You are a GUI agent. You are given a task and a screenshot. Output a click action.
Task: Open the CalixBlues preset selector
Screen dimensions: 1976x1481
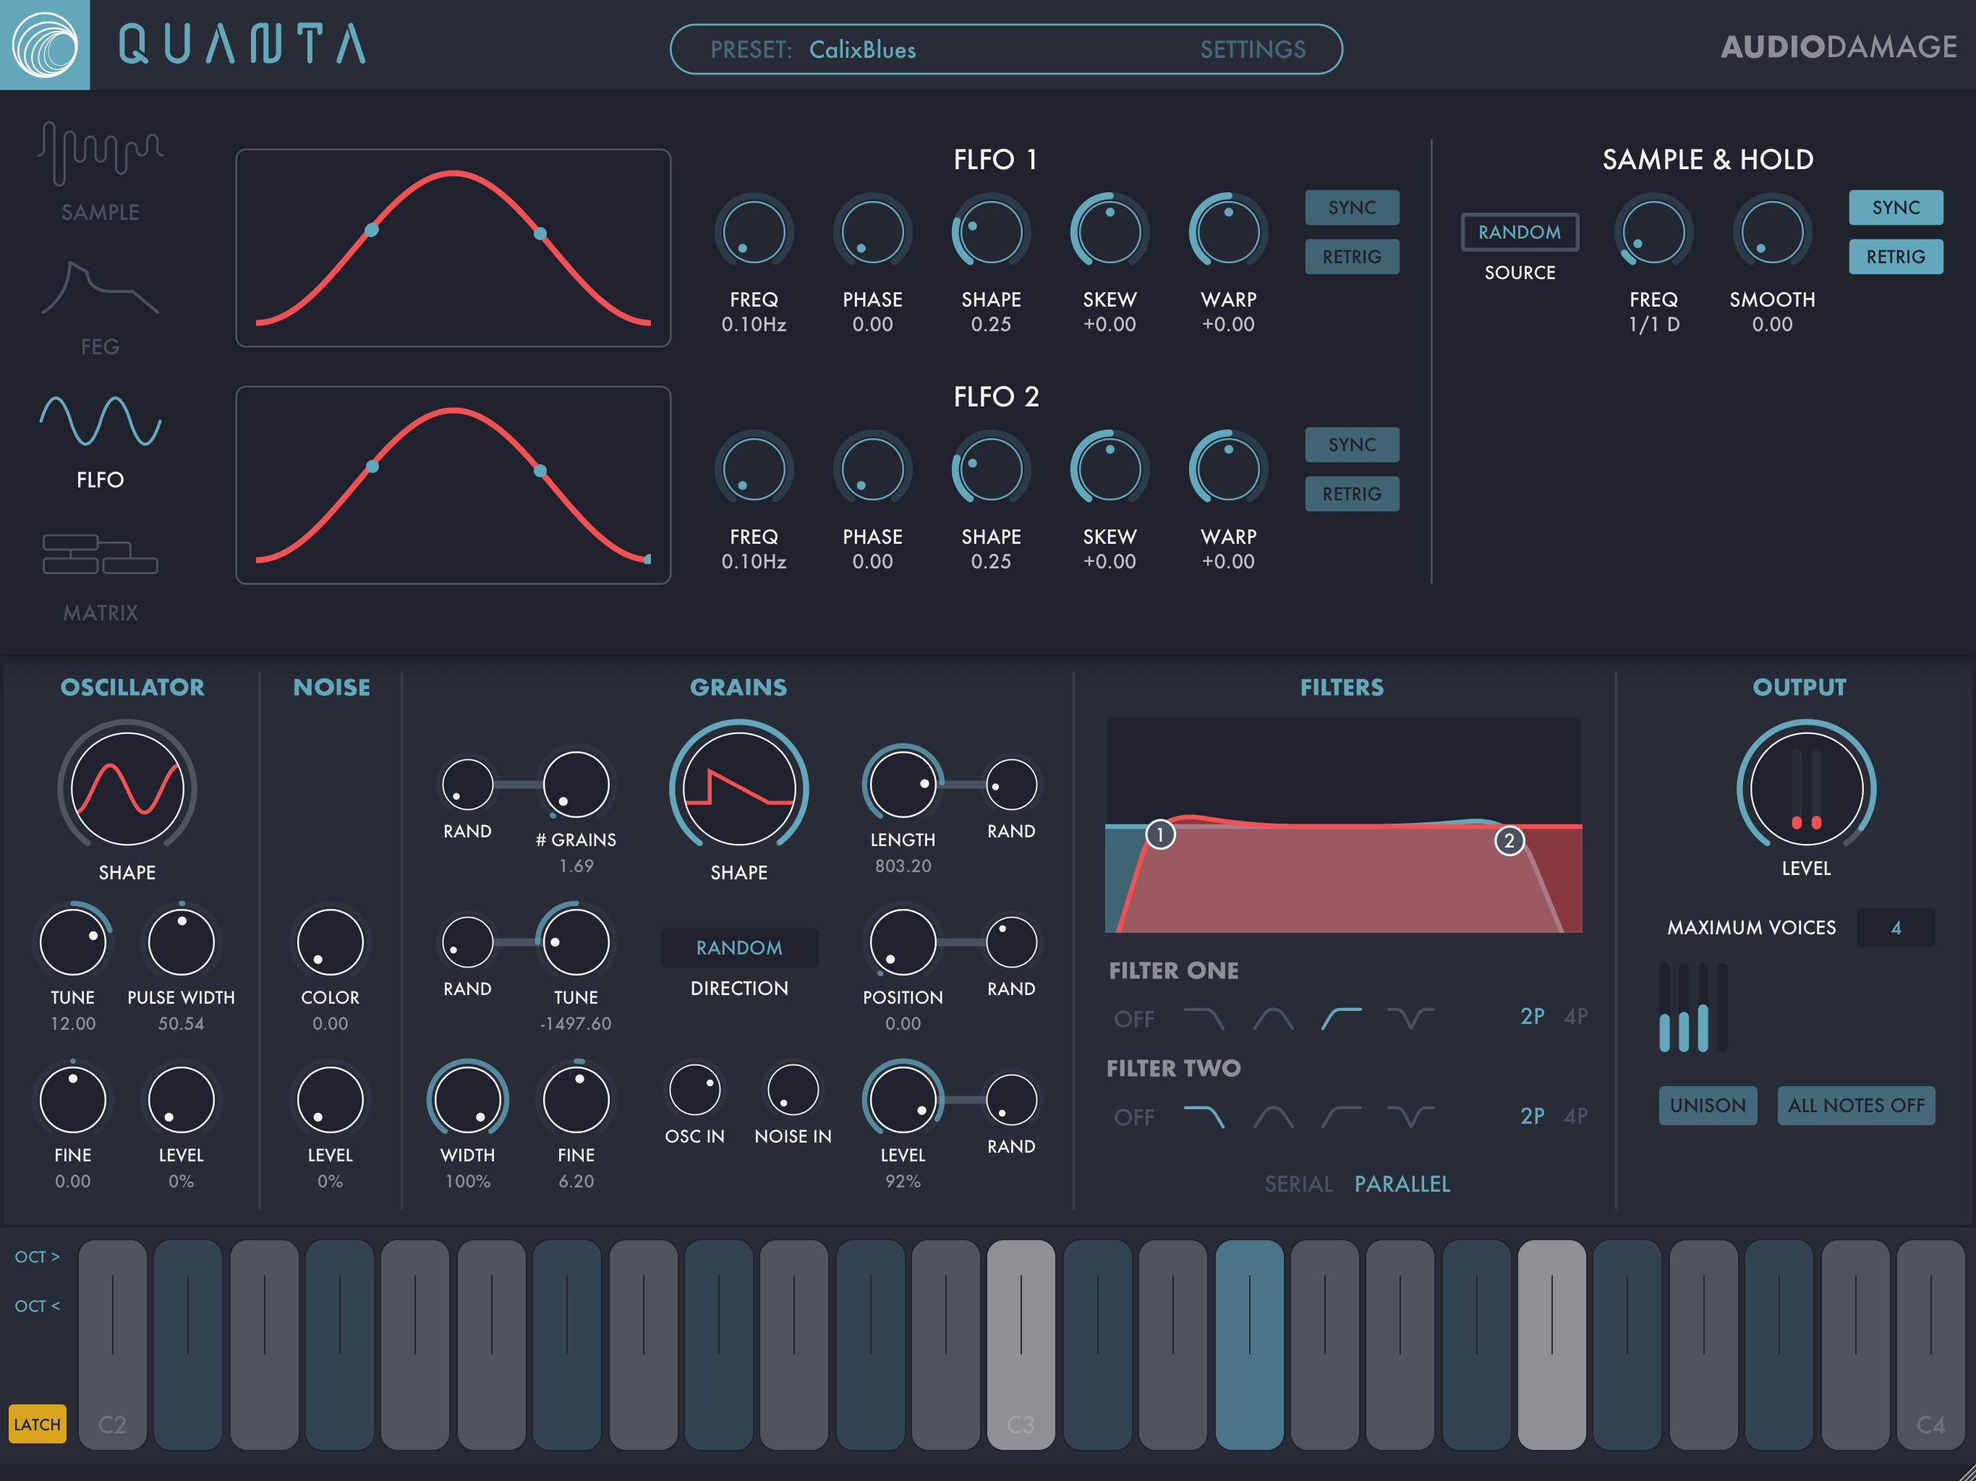coord(862,50)
